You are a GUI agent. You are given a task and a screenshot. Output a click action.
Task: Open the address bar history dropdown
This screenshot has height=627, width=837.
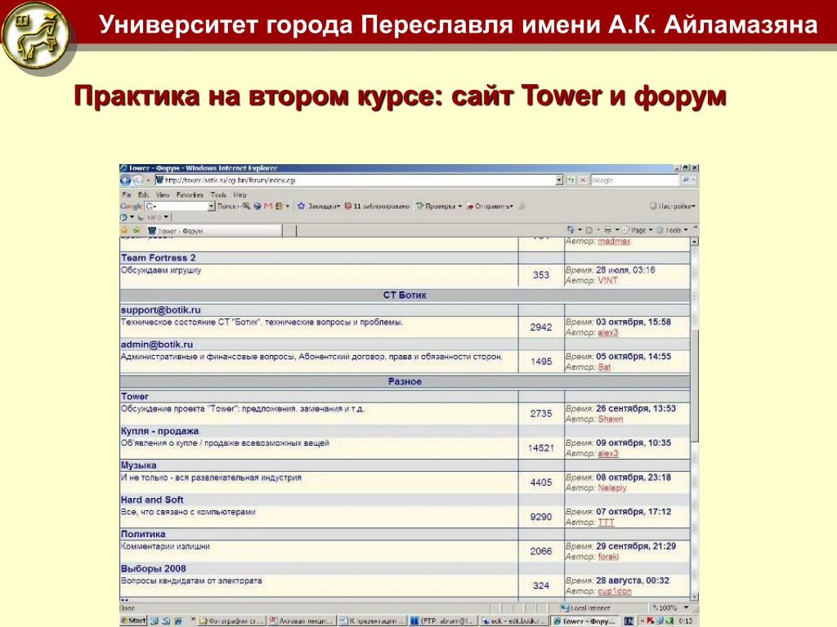point(559,180)
